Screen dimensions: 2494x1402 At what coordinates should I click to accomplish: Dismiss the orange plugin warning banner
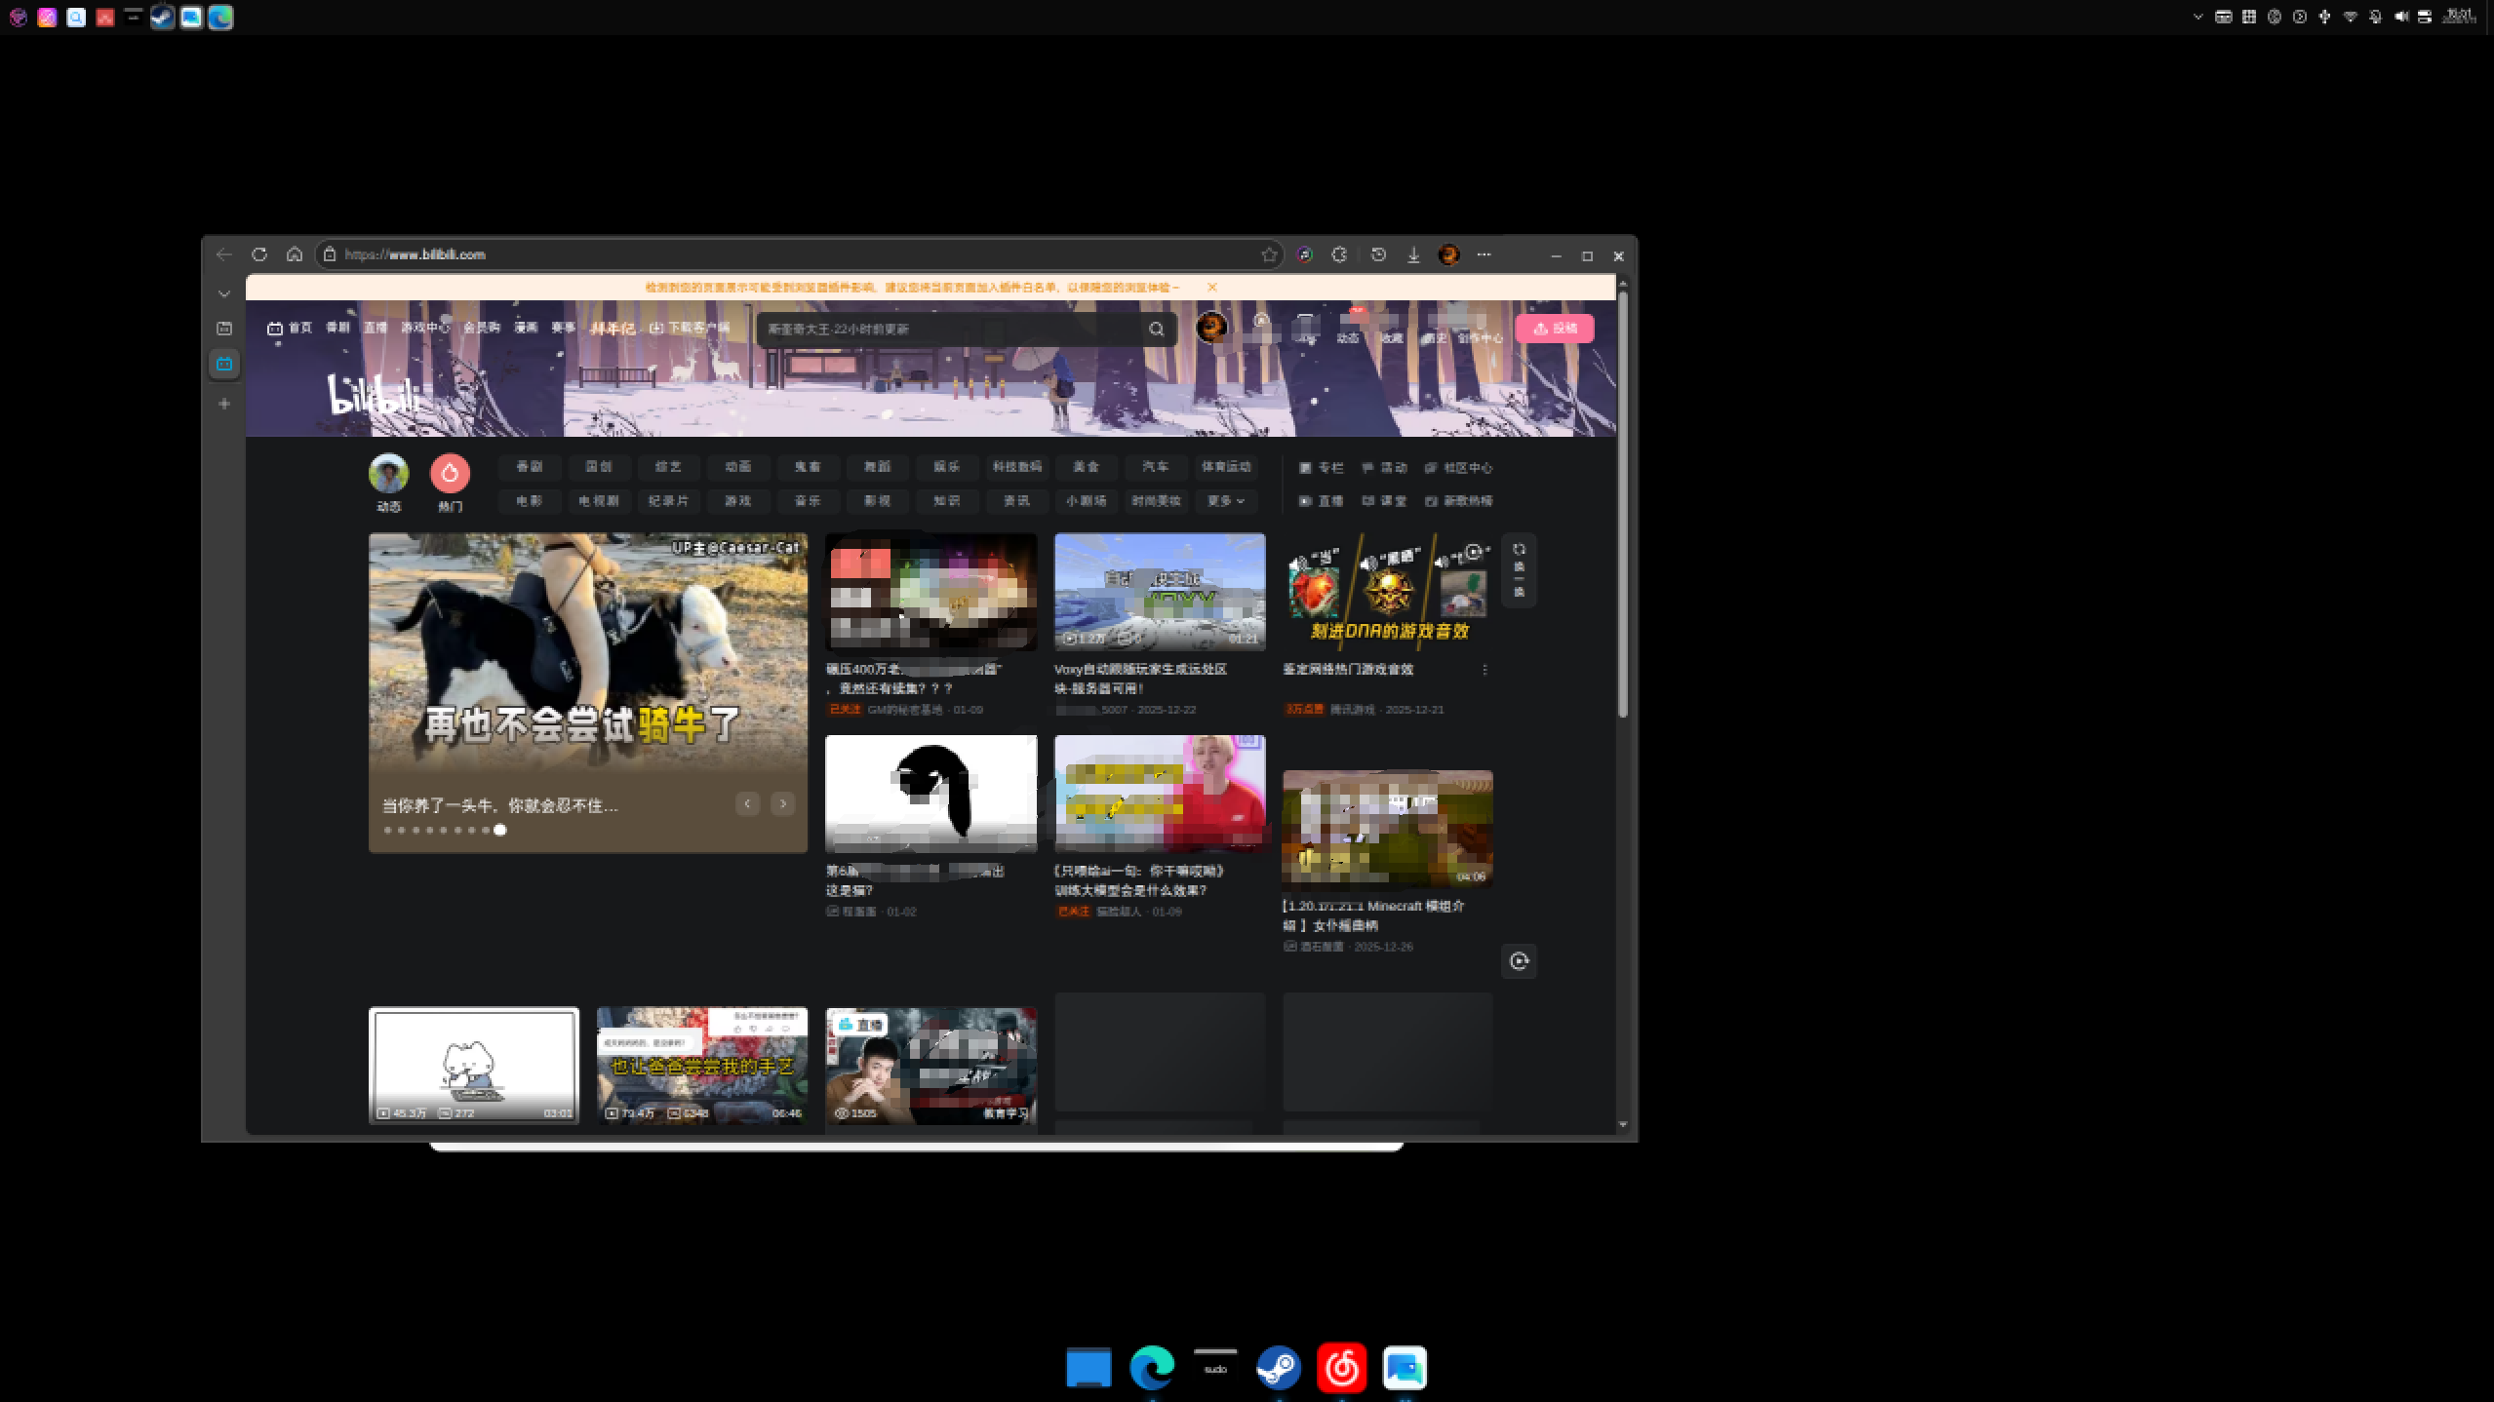(1212, 288)
